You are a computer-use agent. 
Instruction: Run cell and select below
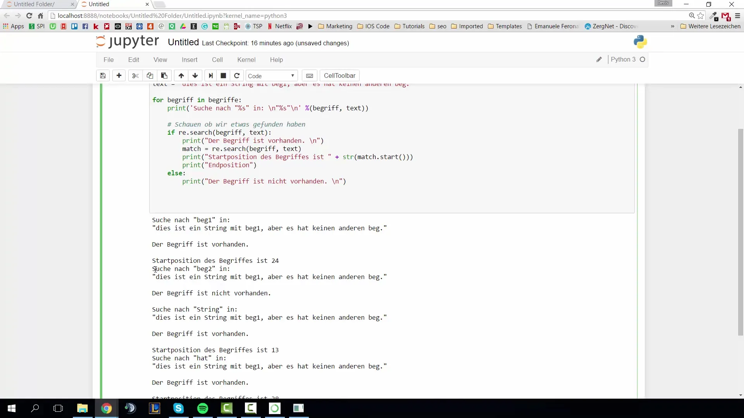(x=210, y=76)
